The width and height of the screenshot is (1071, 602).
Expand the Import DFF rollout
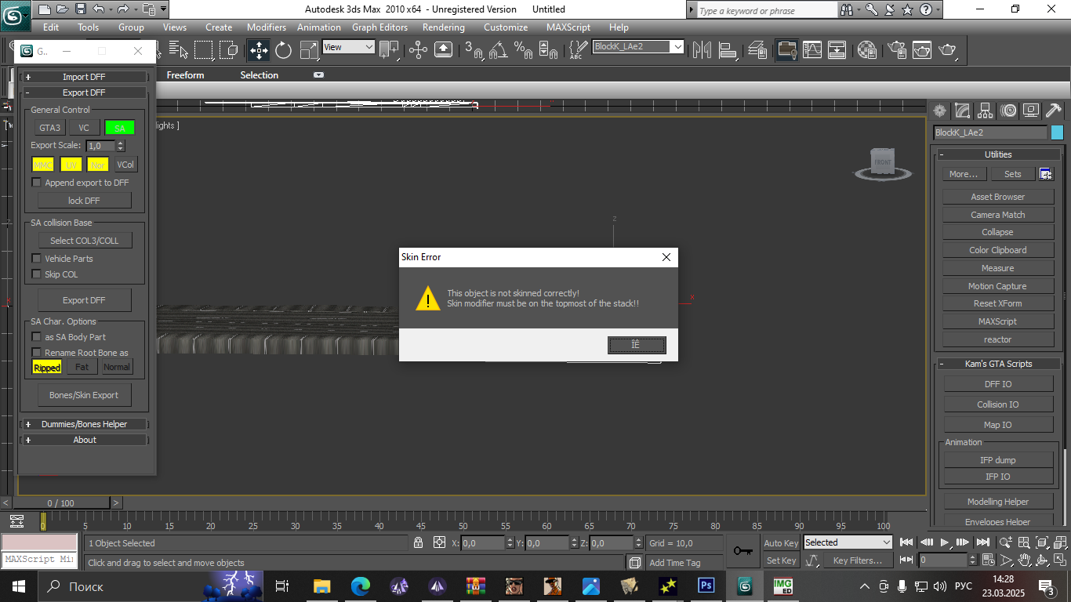84,77
